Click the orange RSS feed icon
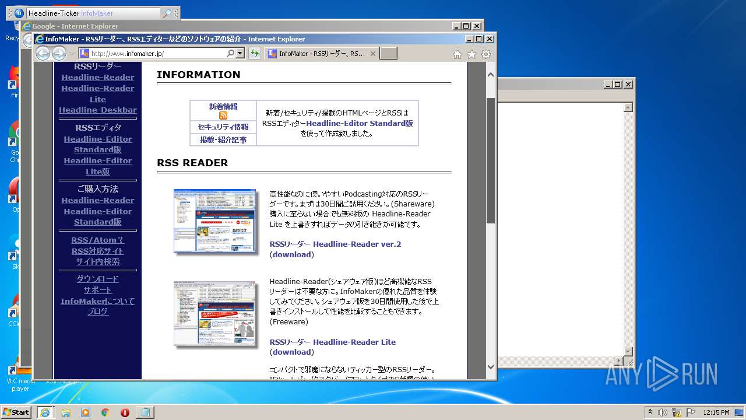Viewport: 746px width, 420px height. click(223, 116)
